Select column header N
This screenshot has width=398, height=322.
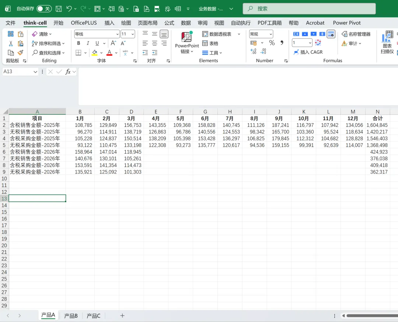tap(378, 112)
